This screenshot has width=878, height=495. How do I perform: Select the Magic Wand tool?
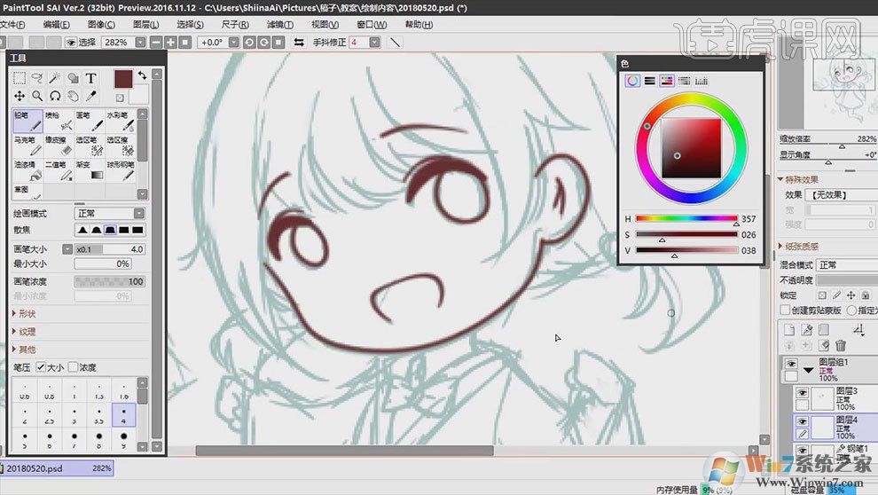click(55, 78)
